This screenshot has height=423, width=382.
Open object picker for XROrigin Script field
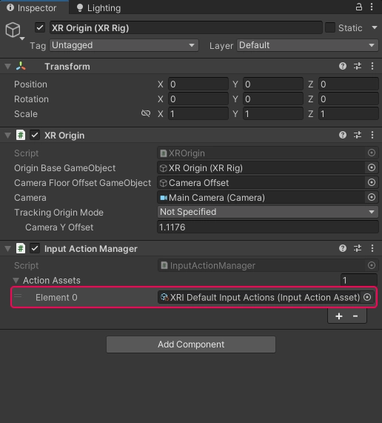click(372, 153)
